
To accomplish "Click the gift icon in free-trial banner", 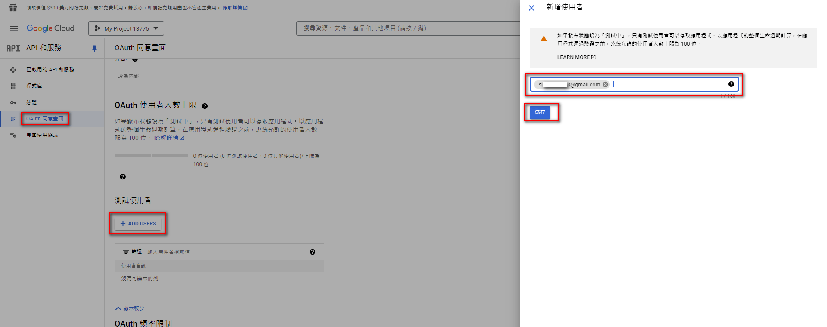I will click(13, 8).
